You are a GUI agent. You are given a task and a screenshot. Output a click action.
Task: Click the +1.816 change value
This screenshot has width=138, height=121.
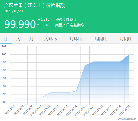(x=43, y=19)
